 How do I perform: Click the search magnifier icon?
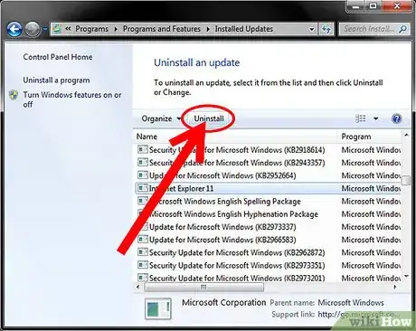(x=402, y=29)
